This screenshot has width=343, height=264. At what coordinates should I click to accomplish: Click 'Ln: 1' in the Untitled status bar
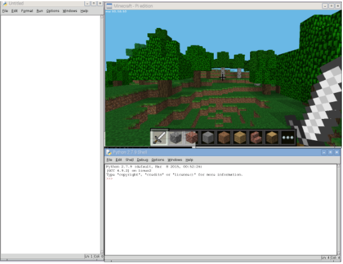89,256
